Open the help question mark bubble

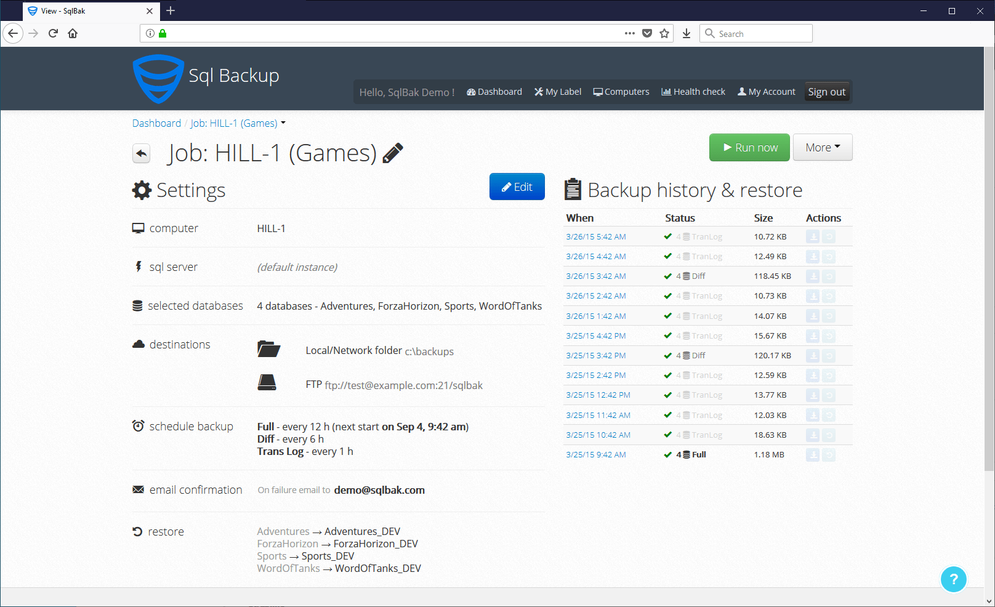(953, 579)
